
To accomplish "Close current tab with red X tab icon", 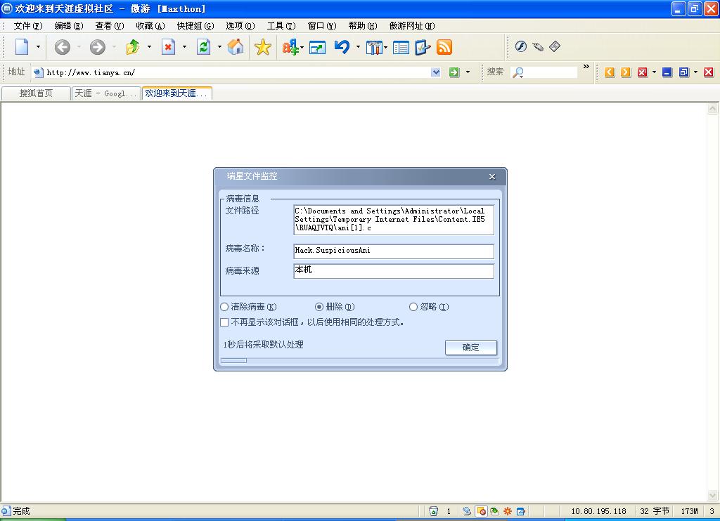I will [x=643, y=72].
